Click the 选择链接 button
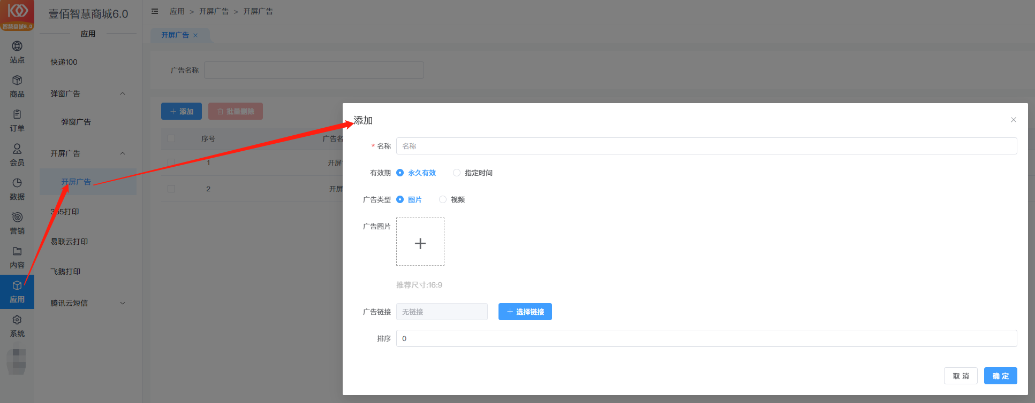The height and width of the screenshot is (403, 1035). [525, 312]
